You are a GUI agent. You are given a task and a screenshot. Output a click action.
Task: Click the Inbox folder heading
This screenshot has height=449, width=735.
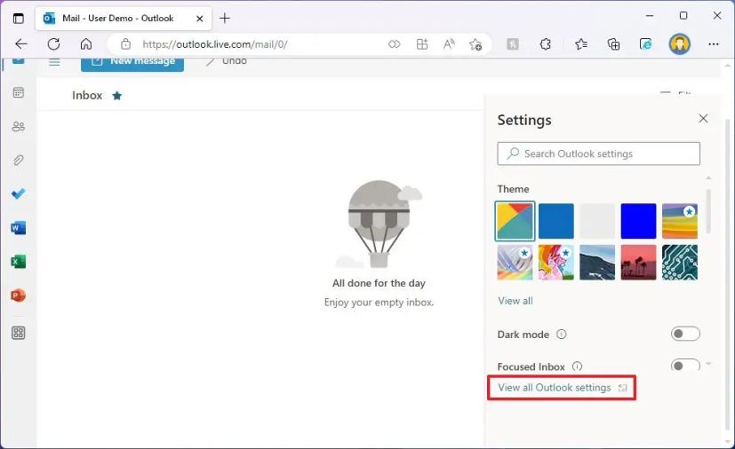[87, 96]
